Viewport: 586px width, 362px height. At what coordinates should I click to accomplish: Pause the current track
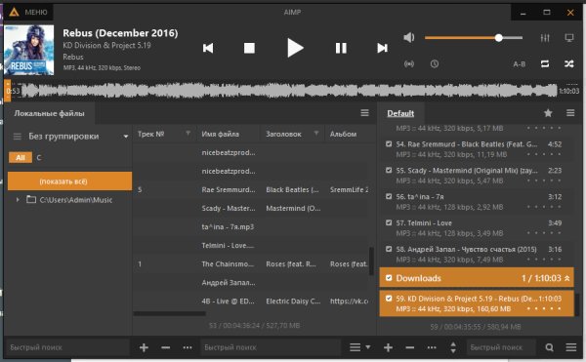tap(341, 48)
